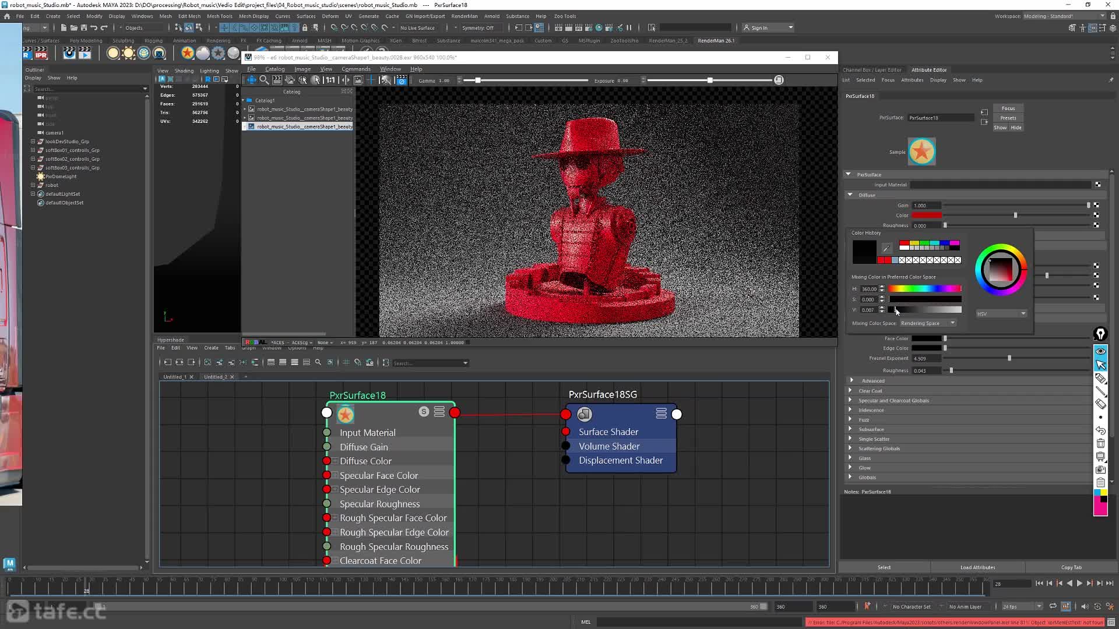Click Diffuse Gain map checker button

click(1096, 205)
